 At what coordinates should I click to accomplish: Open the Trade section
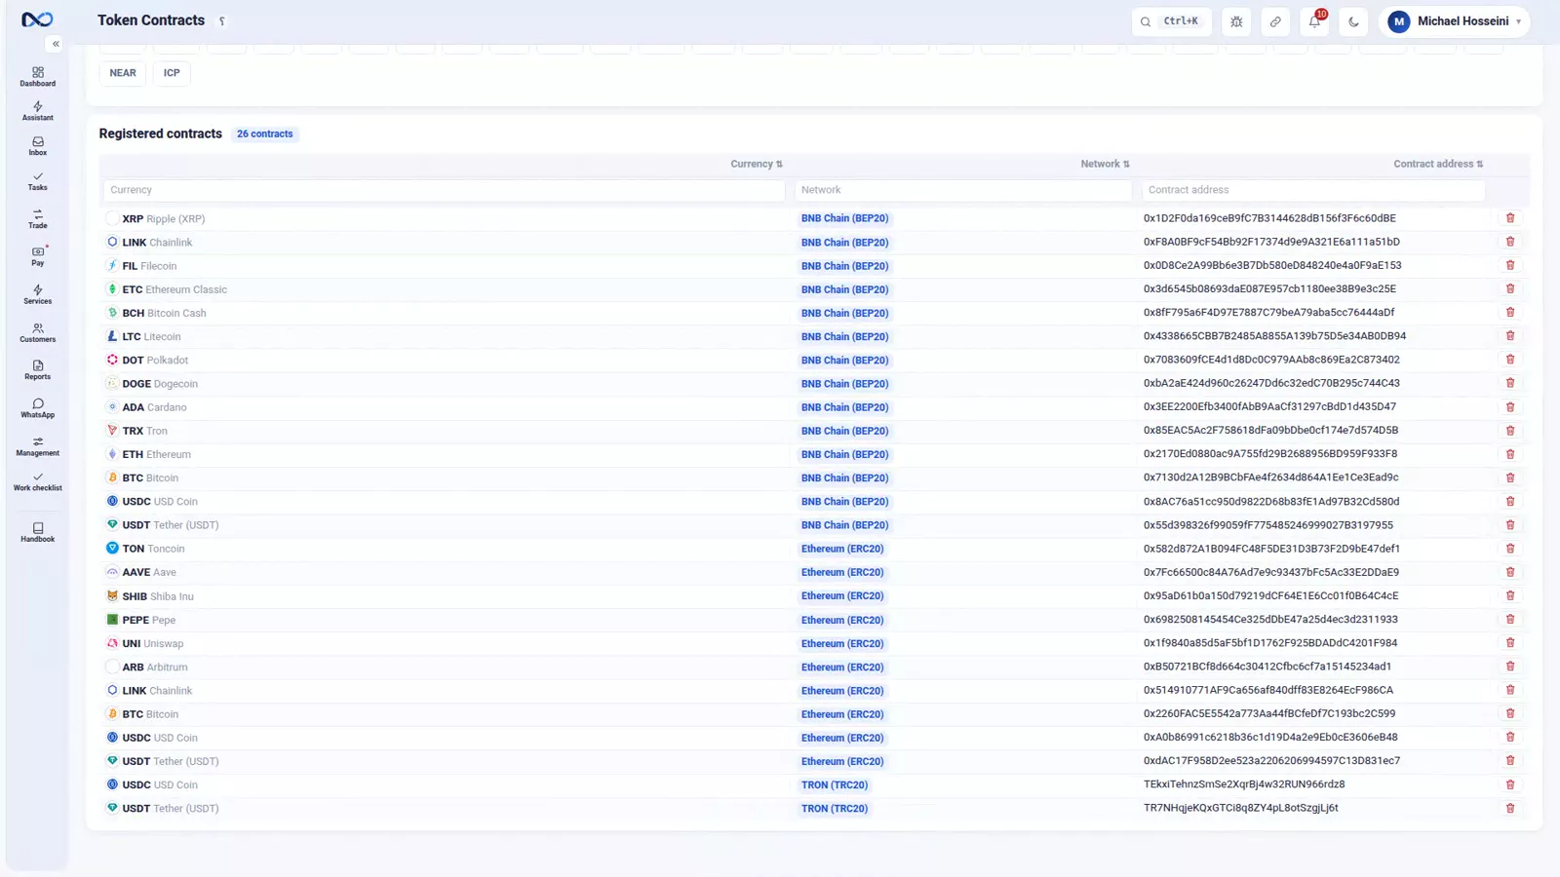pyautogui.click(x=38, y=218)
